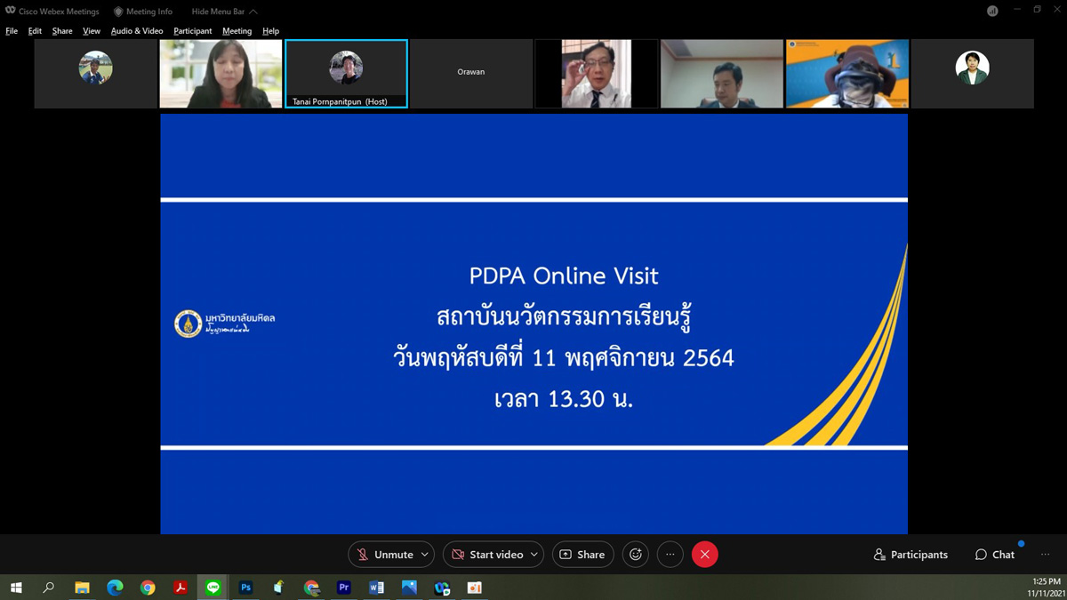Screen dimensions: 1067x600
Task: Open more options ellipsis in control bar
Action: (670, 555)
